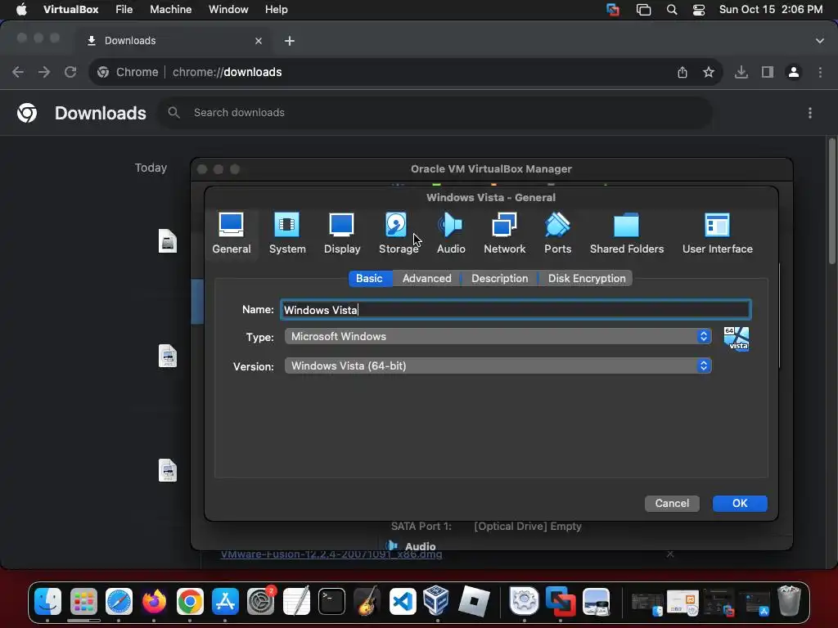Open VMware Fusion from the dock
The width and height of the screenshot is (838, 628).
[560, 601]
